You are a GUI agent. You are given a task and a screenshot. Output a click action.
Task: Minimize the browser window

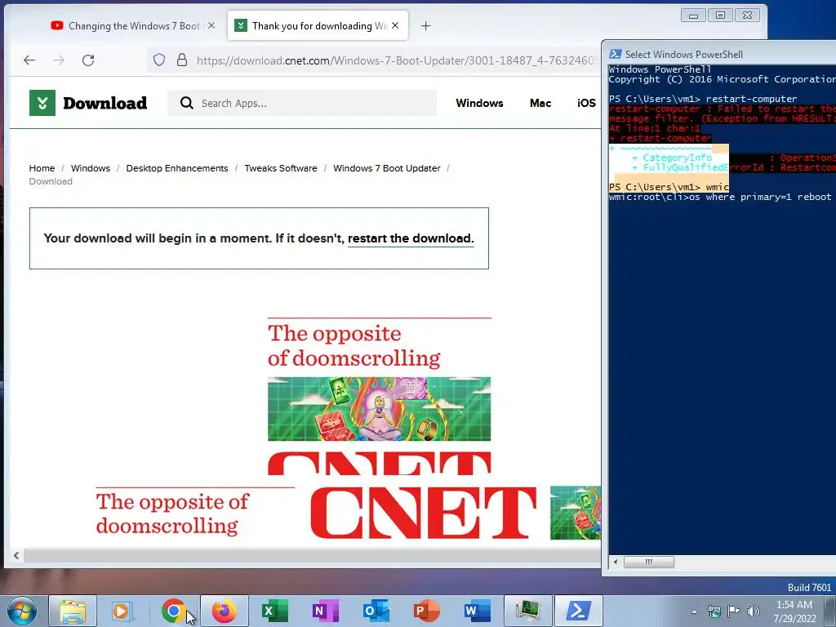coord(693,16)
